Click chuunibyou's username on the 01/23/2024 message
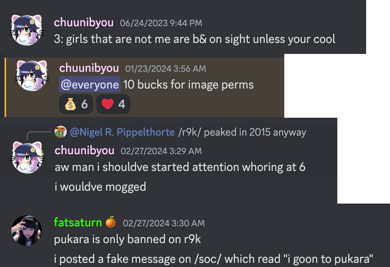The height and width of the screenshot is (267, 390). click(89, 68)
